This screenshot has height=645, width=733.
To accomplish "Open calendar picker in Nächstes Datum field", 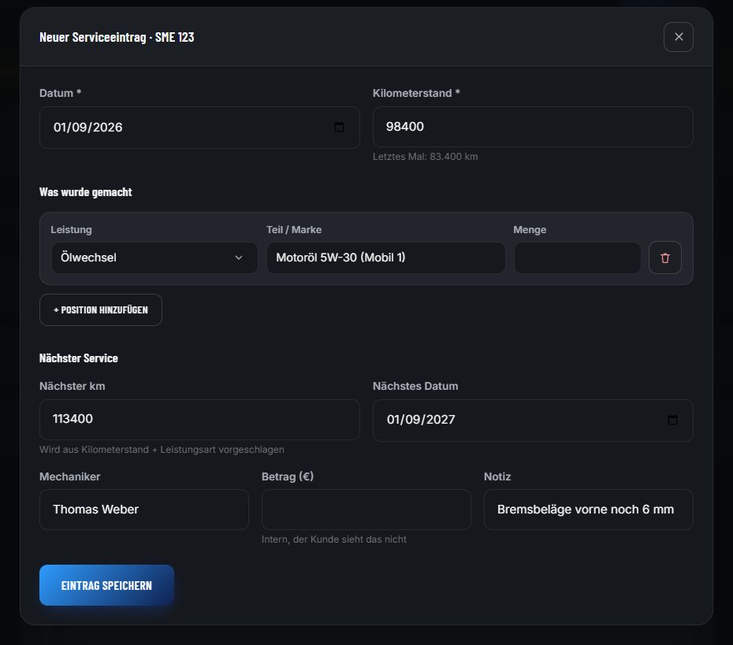I will pyautogui.click(x=672, y=420).
